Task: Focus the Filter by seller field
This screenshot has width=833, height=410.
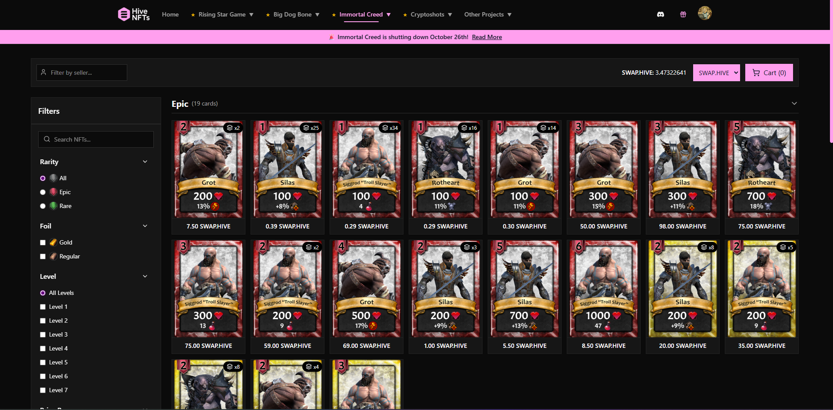Action: pos(82,73)
